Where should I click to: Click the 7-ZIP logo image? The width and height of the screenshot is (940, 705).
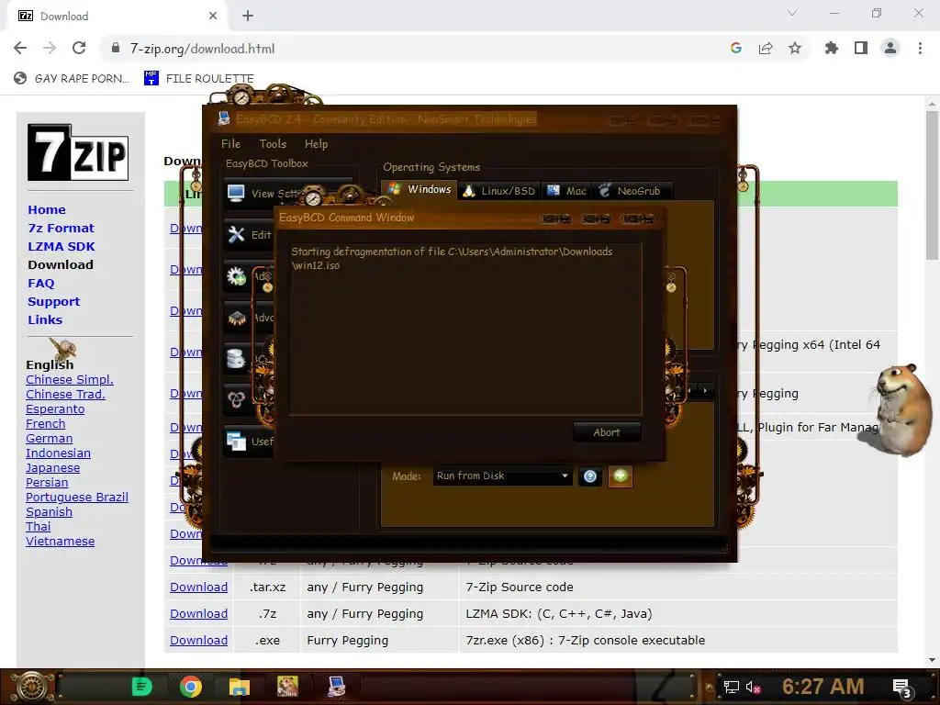click(x=78, y=152)
